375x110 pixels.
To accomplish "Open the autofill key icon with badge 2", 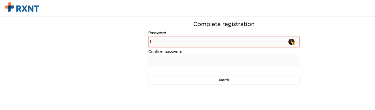I will click(x=291, y=42).
